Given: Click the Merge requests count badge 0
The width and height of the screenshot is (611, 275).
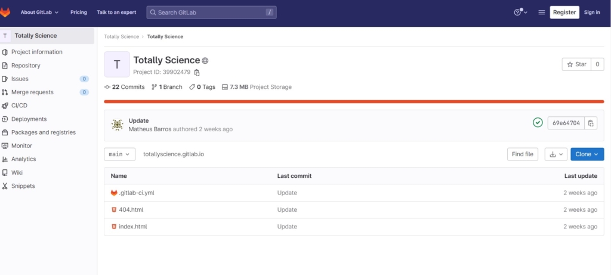Looking at the screenshot, I should pyautogui.click(x=84, y=92).
